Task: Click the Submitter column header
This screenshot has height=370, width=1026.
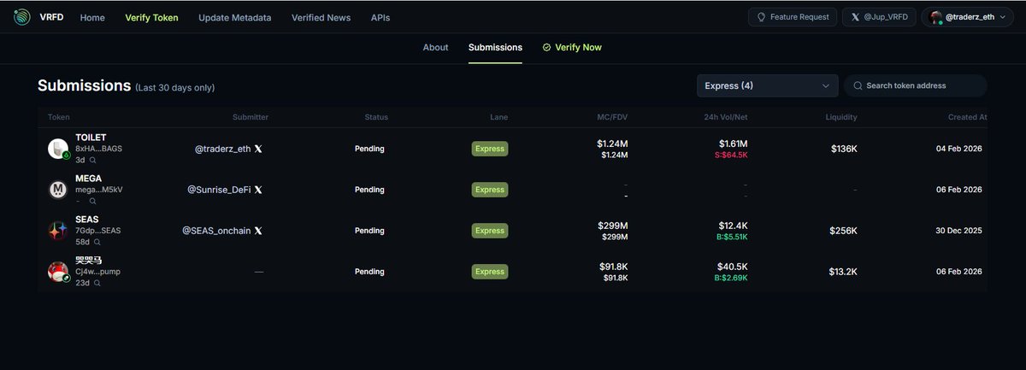Action: (x=251, y=117)
